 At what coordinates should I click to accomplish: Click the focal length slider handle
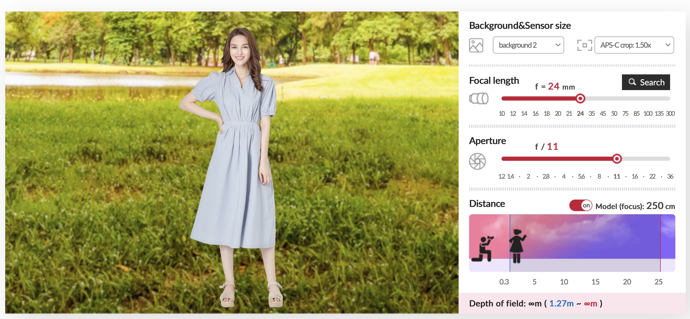pyautogui.click(x=580, y=98)
